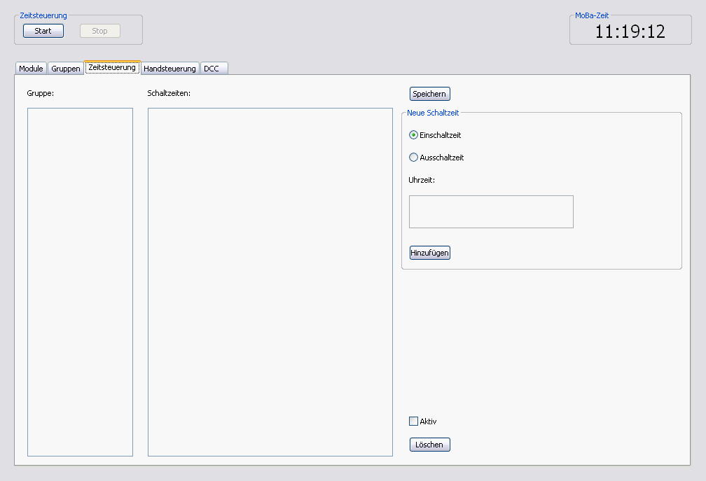The height and width of the screenshot is (481, 706).
Task: Select the Zeitsteuerung tab
Action: 112,67
